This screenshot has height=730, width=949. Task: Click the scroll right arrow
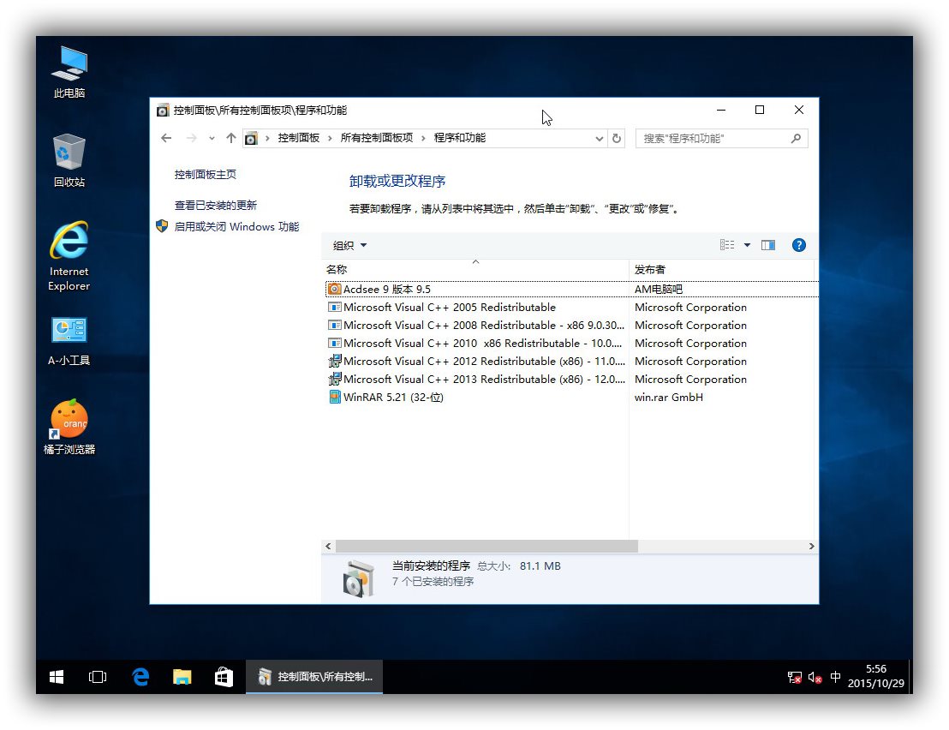click(812, 546)
